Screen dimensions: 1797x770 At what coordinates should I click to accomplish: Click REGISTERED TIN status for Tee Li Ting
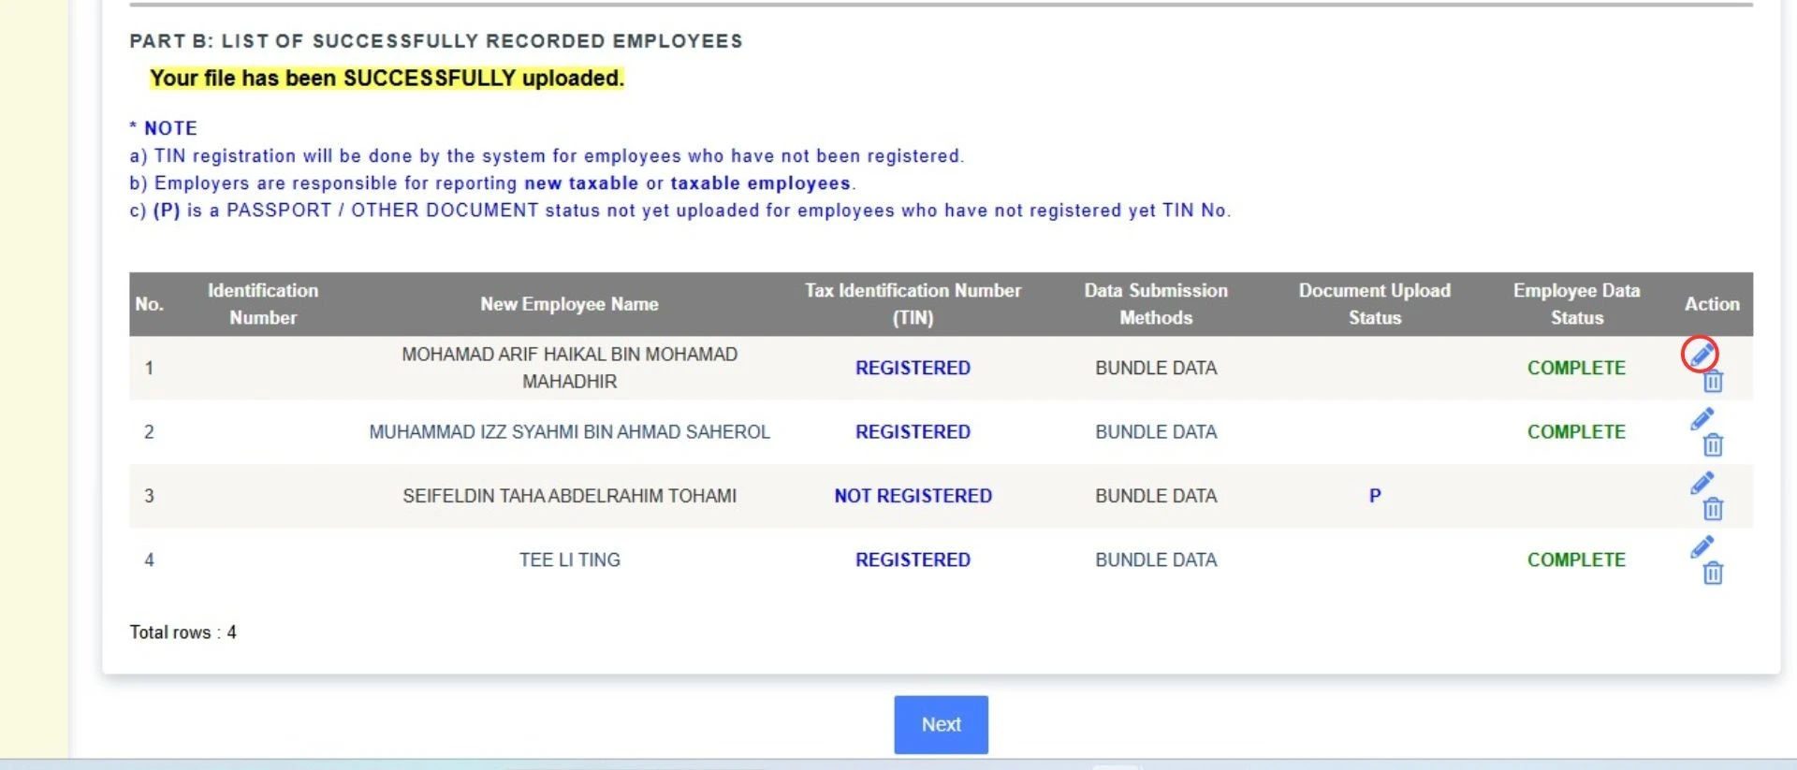pos(913,559)
